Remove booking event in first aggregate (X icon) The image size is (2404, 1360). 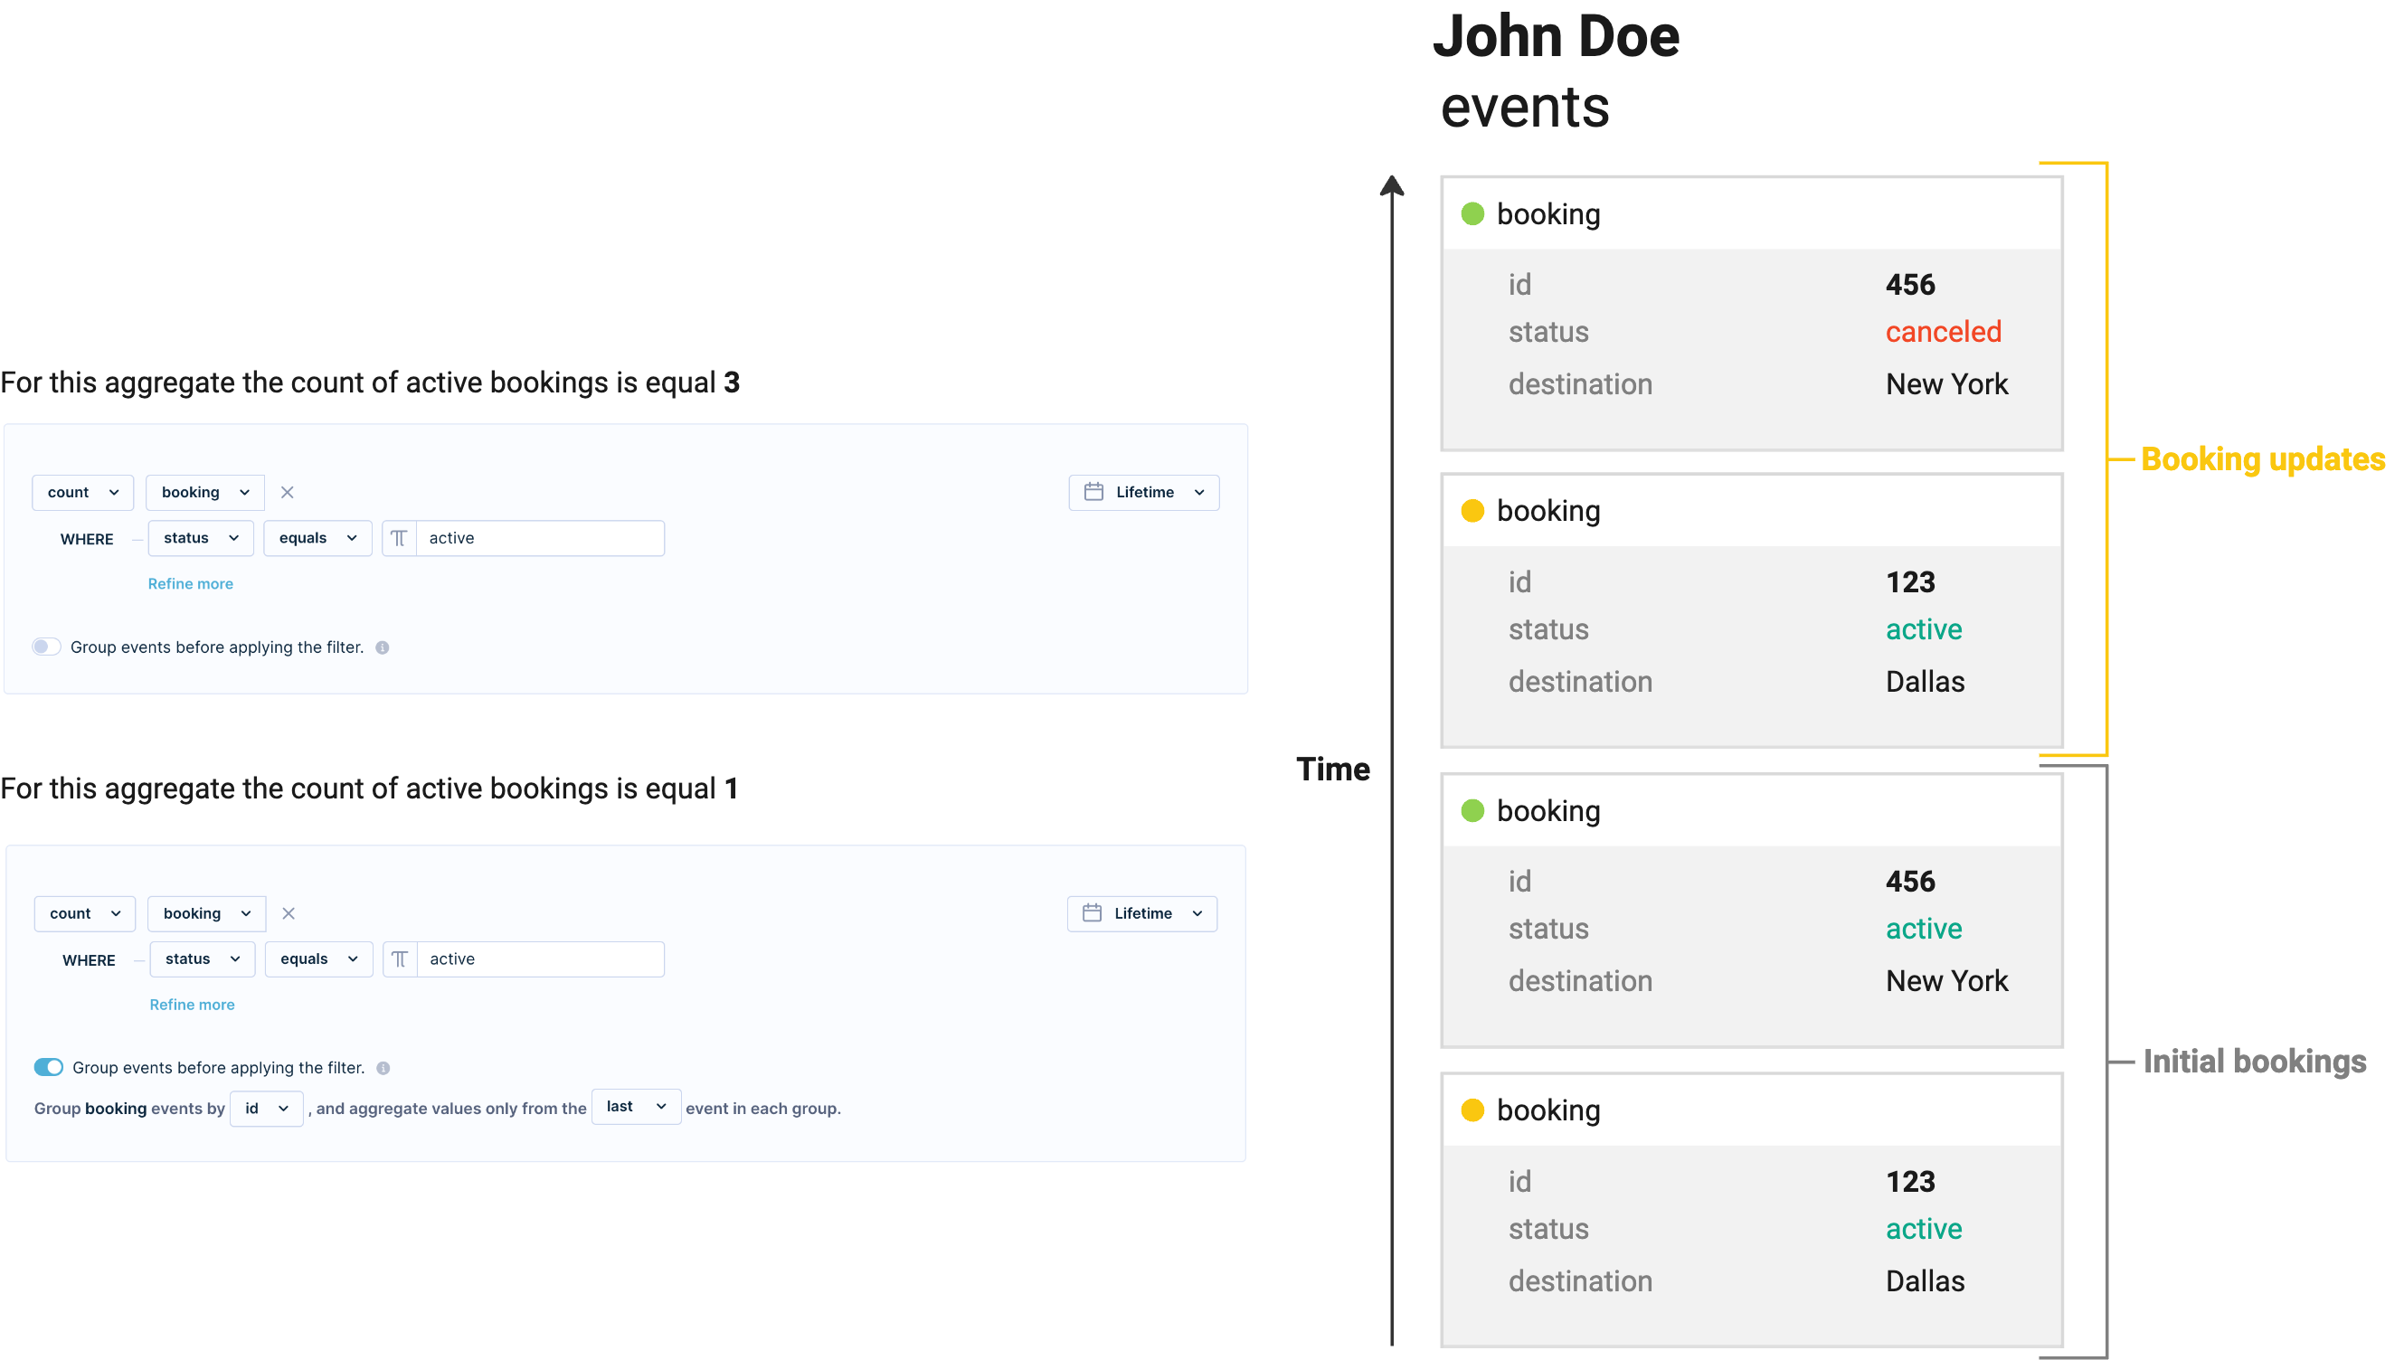coord(288,492)
